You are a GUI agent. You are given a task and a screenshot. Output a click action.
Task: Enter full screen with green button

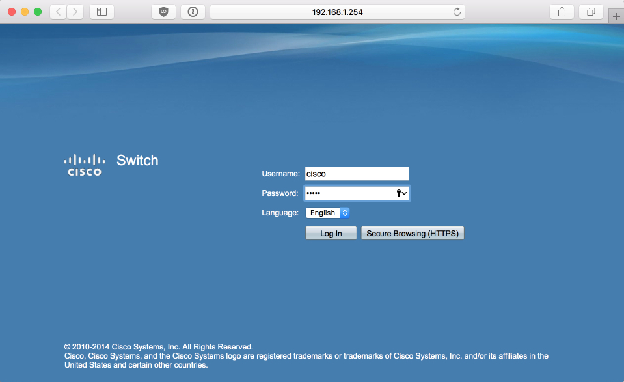38,12
